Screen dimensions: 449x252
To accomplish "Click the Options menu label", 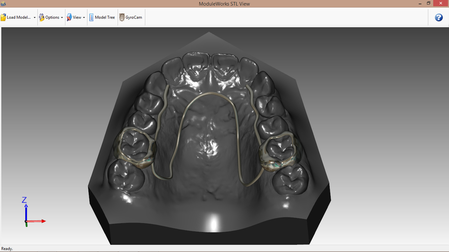I will (53, 18).
